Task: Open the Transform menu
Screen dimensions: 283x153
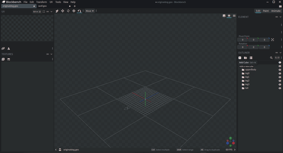Action: pos(41,2)
